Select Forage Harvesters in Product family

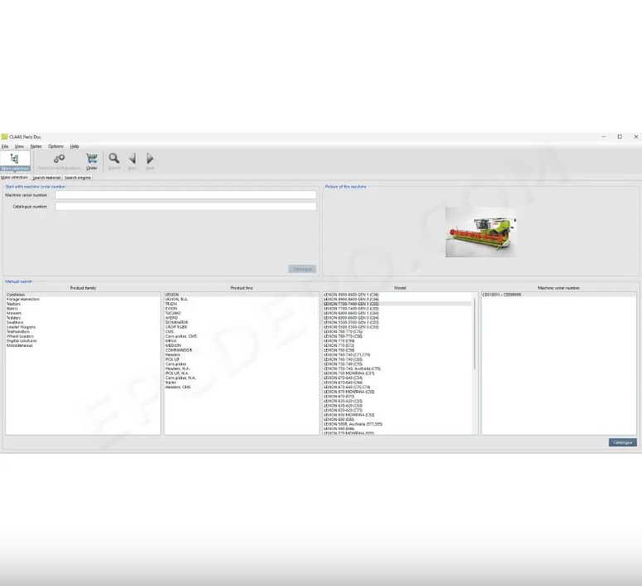(x=22, y=299)
